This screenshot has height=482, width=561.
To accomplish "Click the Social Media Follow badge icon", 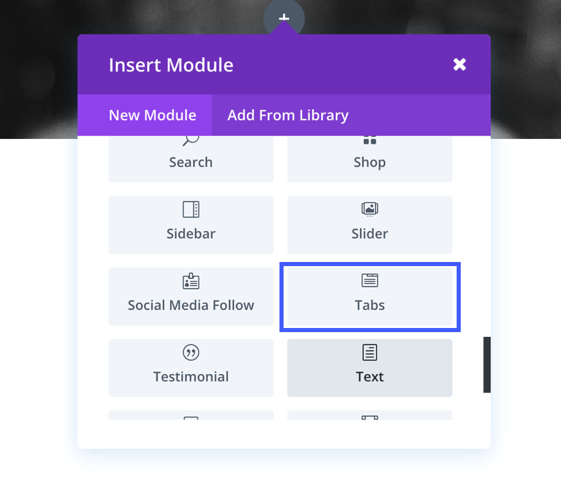I will [191, 281].
